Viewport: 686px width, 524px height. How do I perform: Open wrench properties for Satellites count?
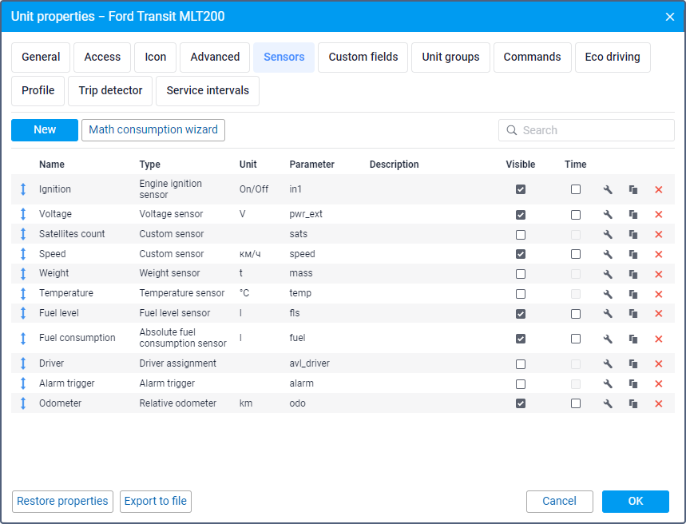tap(608, 234)
